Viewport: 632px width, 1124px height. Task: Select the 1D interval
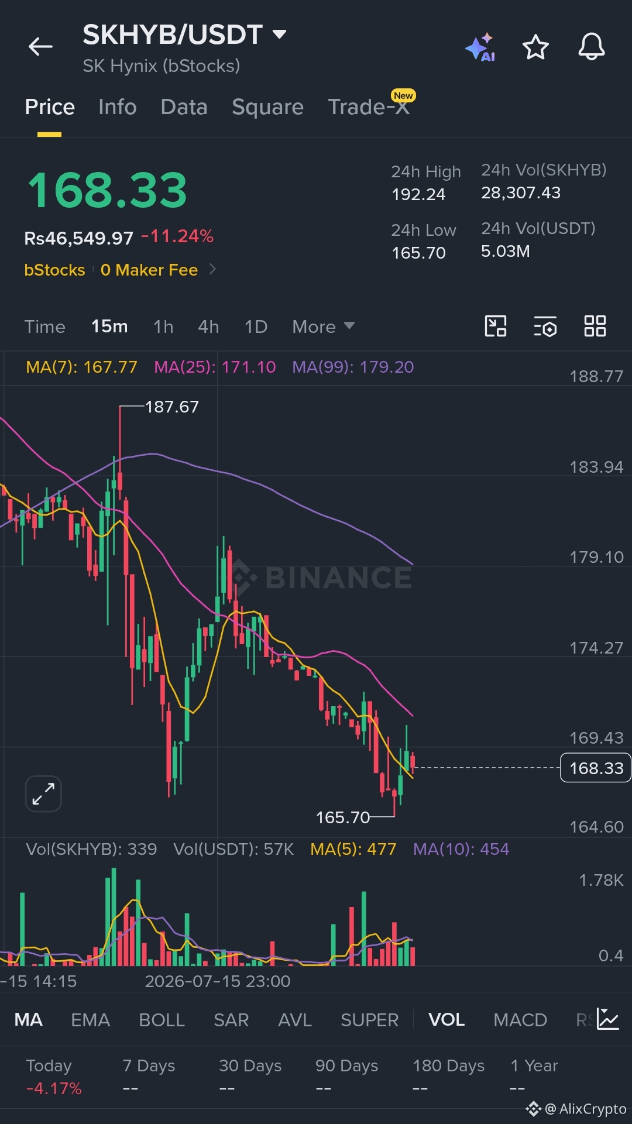tap(256, 326)
